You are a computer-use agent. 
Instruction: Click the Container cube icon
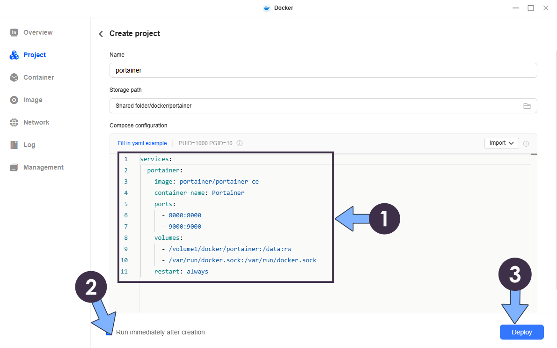(x=14, y=77)
